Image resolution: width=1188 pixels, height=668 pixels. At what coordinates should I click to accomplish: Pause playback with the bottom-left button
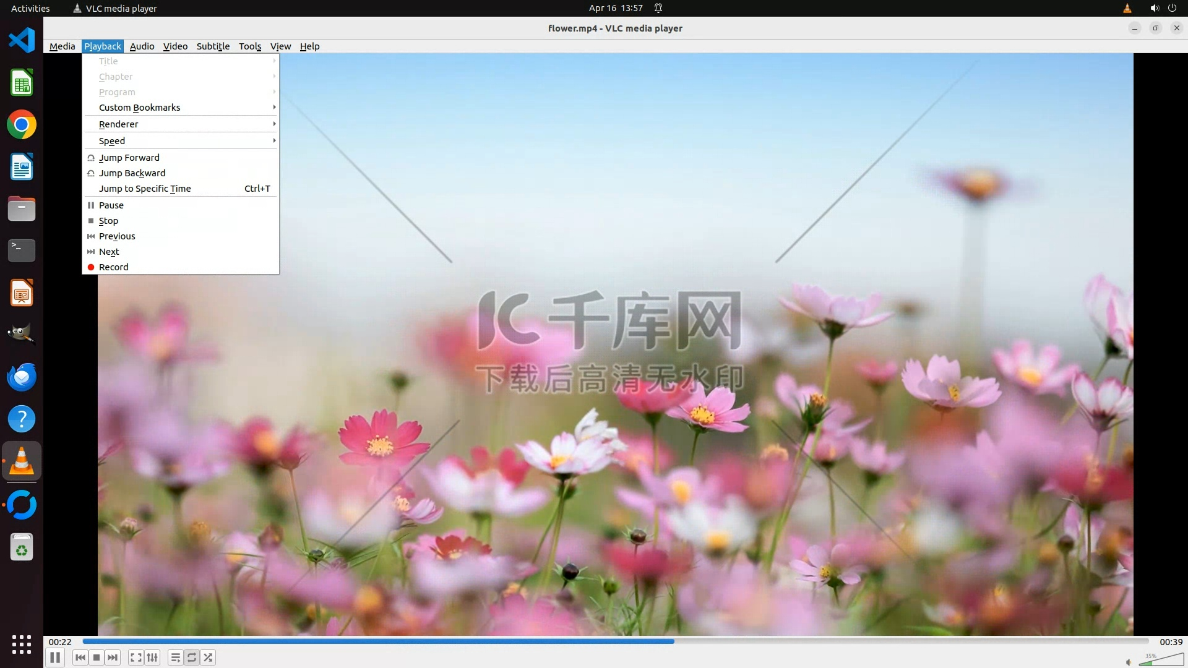click(55, 657)
